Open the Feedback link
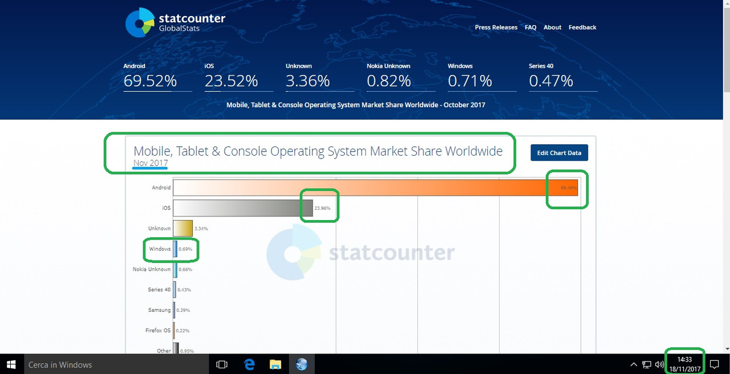 [582, 27]
